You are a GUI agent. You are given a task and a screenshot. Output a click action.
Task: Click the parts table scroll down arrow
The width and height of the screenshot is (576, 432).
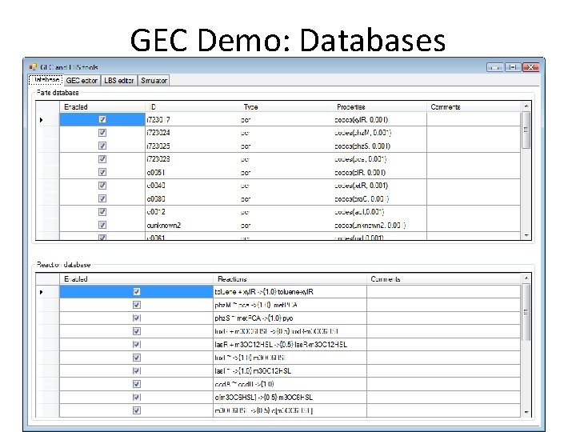(526, 235)
